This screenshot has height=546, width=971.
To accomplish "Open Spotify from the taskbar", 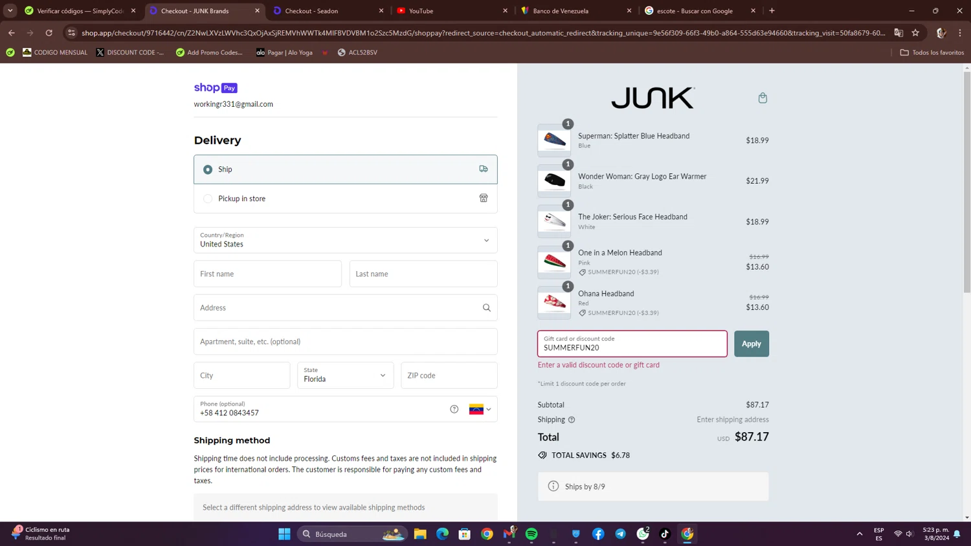I will [x=531, y=534].
